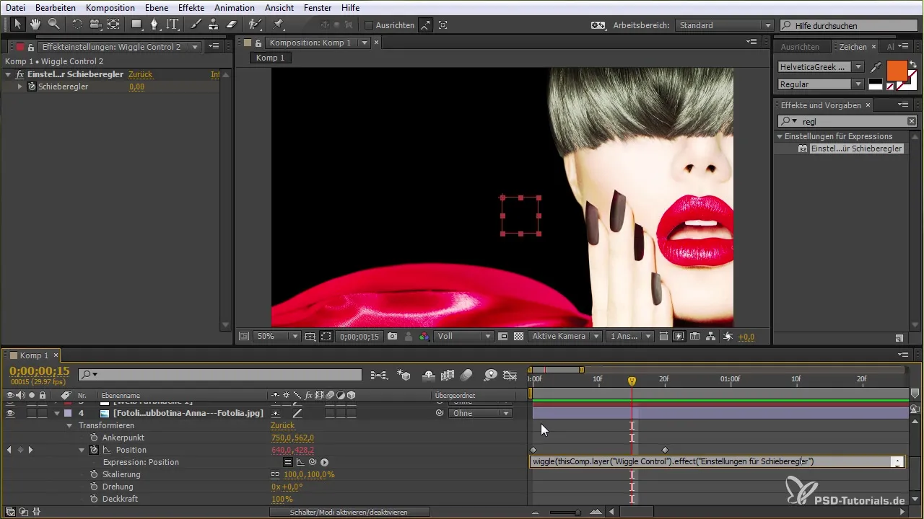Open composition flowchart from viewer
This screenshot has width=924, height=519.
(x=710, y=336)
